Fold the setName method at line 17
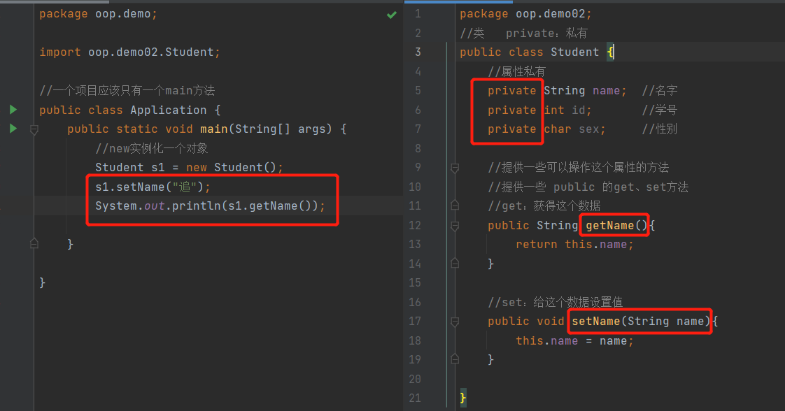785x411 pixels. (x=455, y=322)
